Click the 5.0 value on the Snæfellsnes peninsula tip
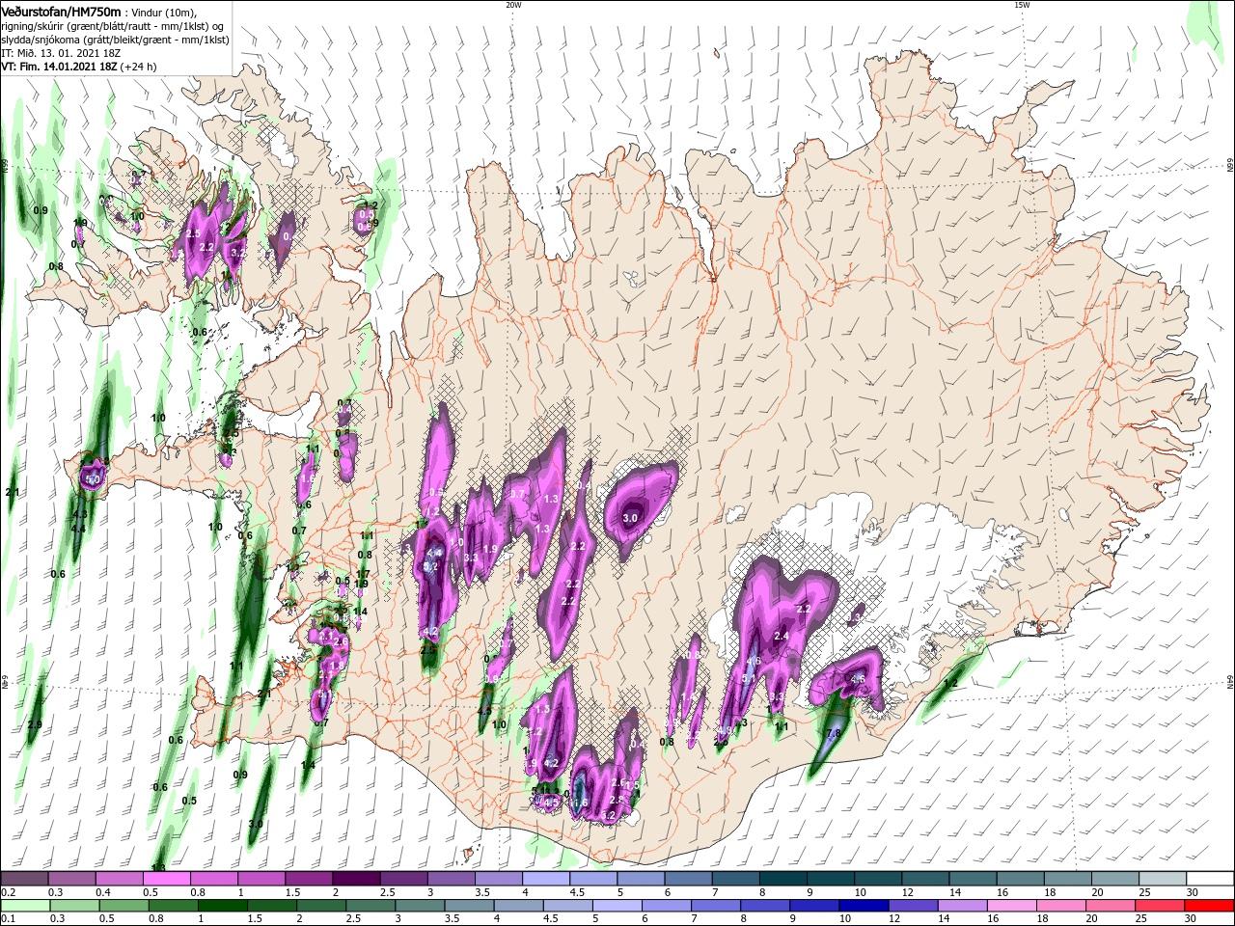The image size is (1235, 926). click(93, 478)
